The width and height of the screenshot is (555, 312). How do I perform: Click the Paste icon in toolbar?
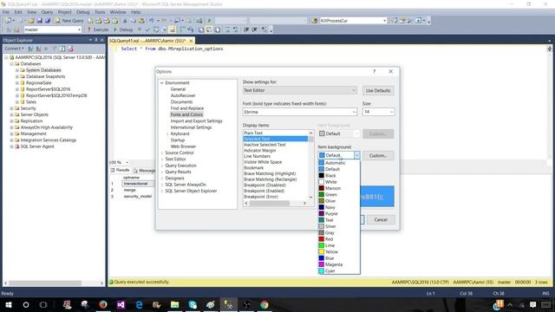coord(141,21)
